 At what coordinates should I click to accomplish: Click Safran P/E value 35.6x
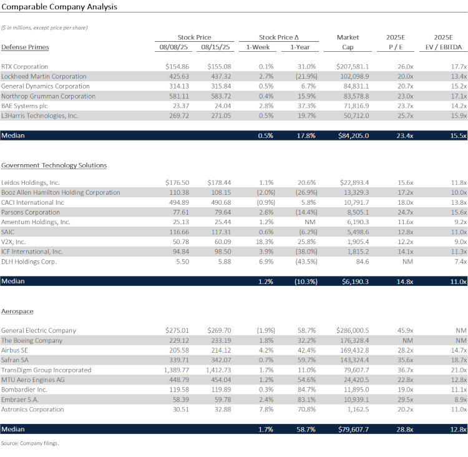click(x=405, y=360)
